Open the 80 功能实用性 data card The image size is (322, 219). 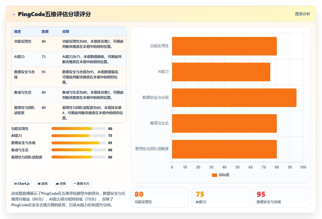tap(160, 197)
